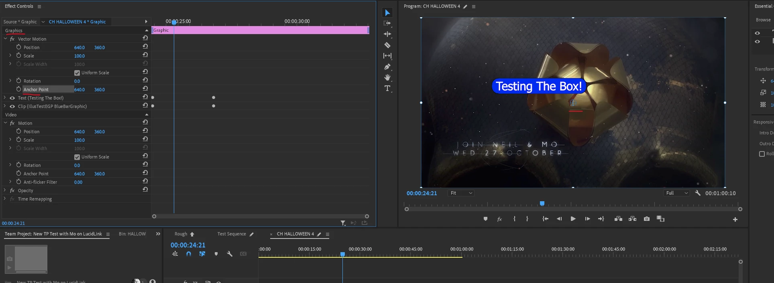This screenshot has width=774, height=283.
Task: Open the Source Graphic dropdown arrow
Action: [43, 22]
